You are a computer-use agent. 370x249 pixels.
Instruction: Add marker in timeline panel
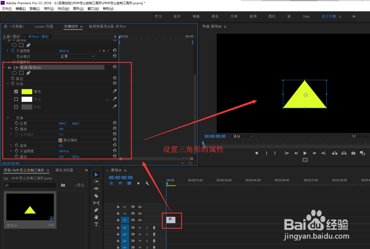[138, 184]
